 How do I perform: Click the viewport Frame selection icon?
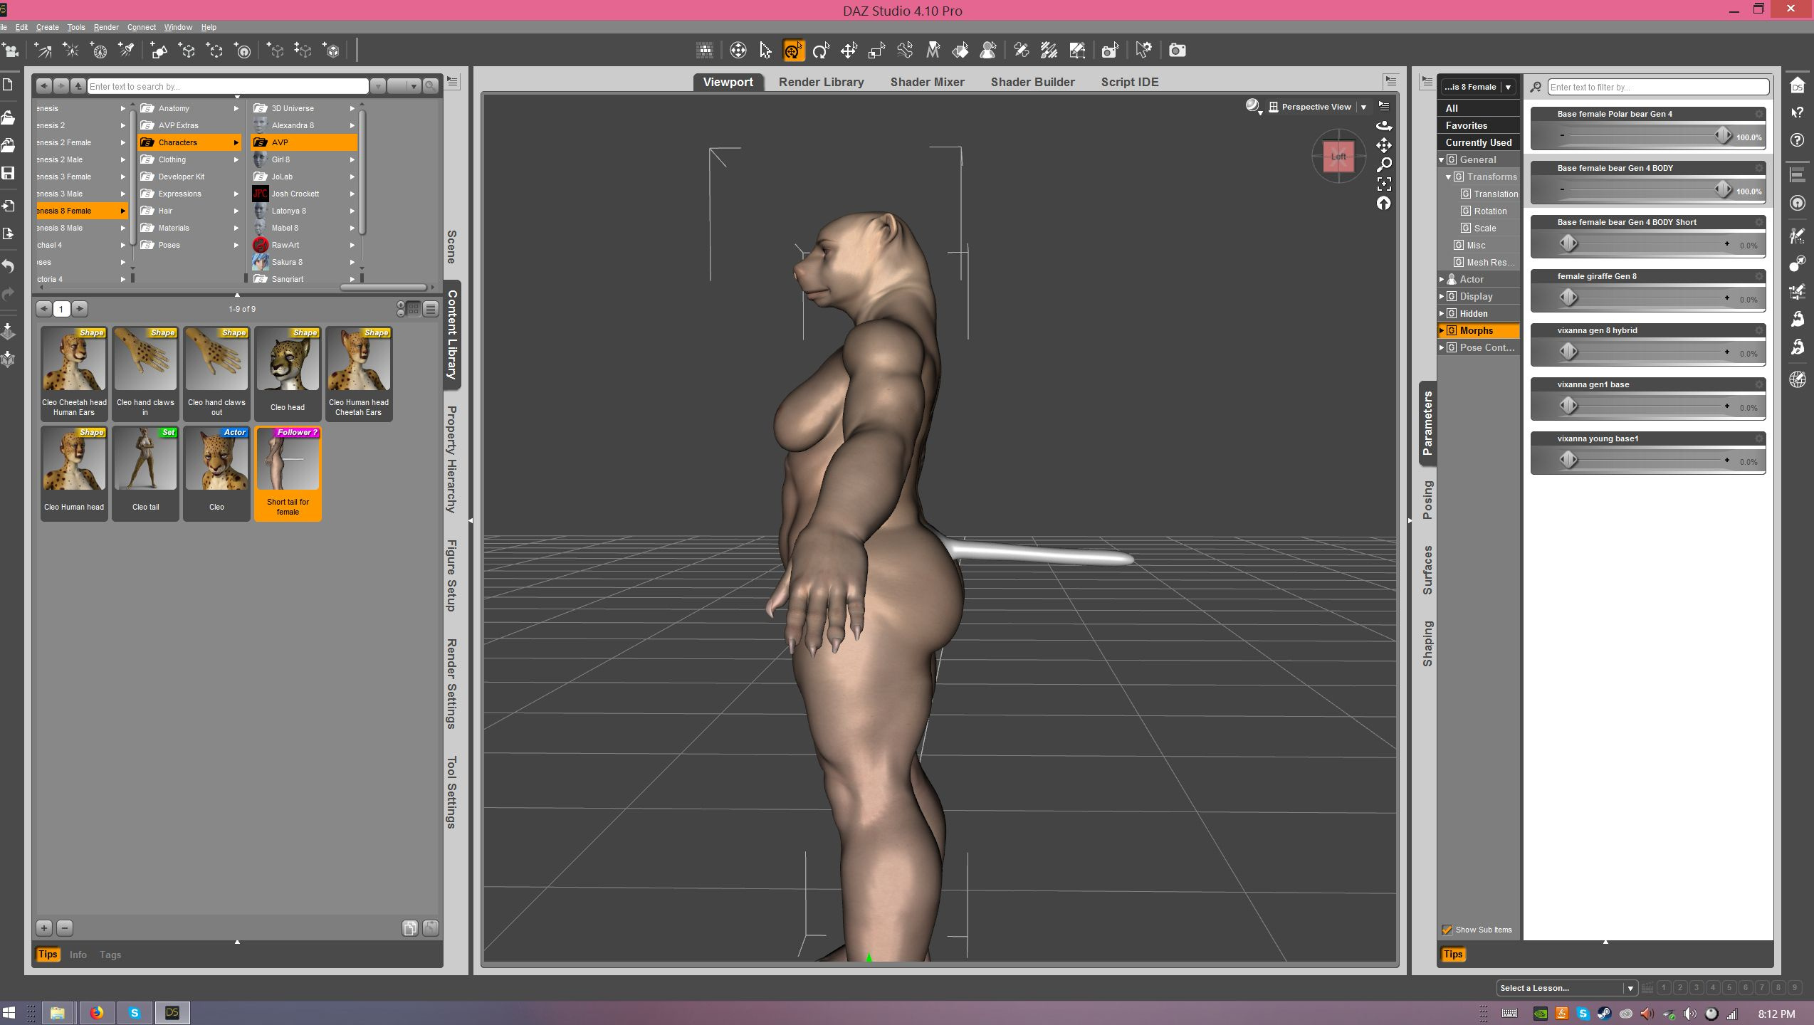tap(1384, 184)
